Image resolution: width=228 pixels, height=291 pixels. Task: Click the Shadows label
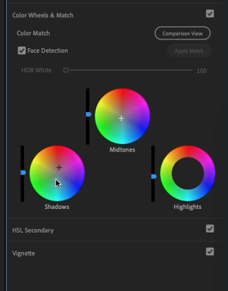[57, 207]
